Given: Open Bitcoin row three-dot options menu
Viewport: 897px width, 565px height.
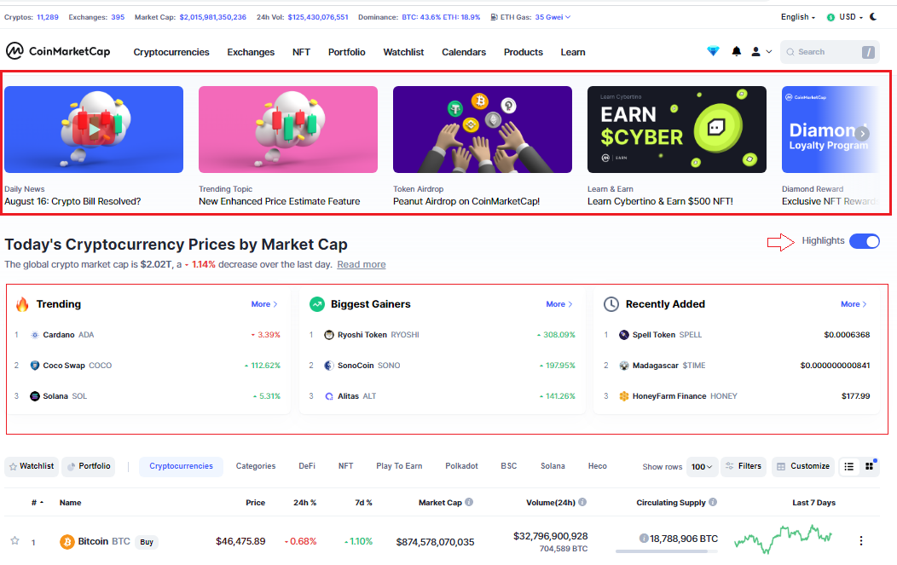Looking at the screenshot, I should [x=861, y=540].
